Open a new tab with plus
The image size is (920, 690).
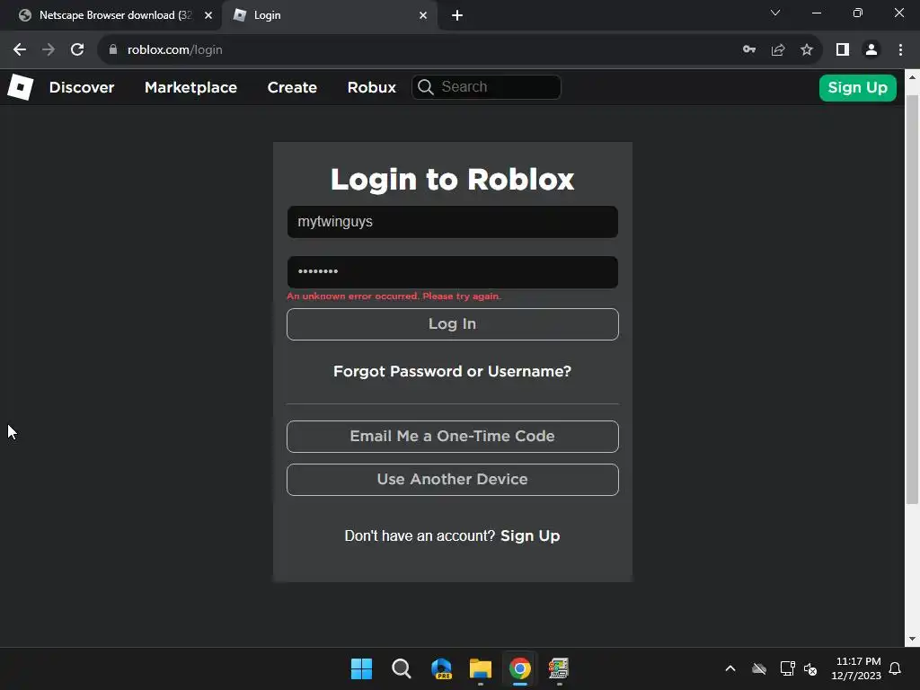457,15
